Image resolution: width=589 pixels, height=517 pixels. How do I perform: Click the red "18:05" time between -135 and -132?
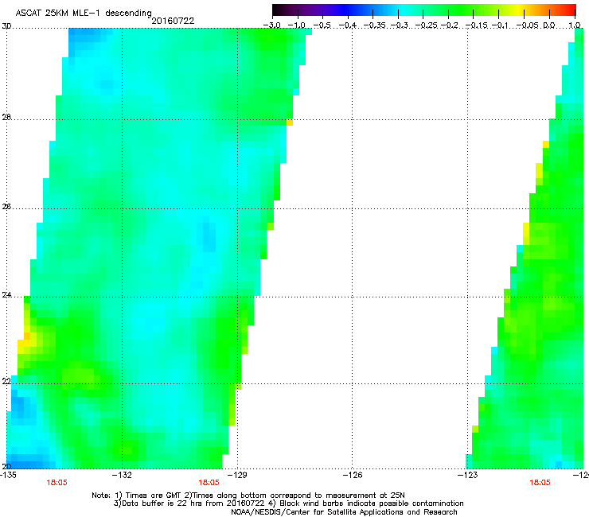point(57,483)
